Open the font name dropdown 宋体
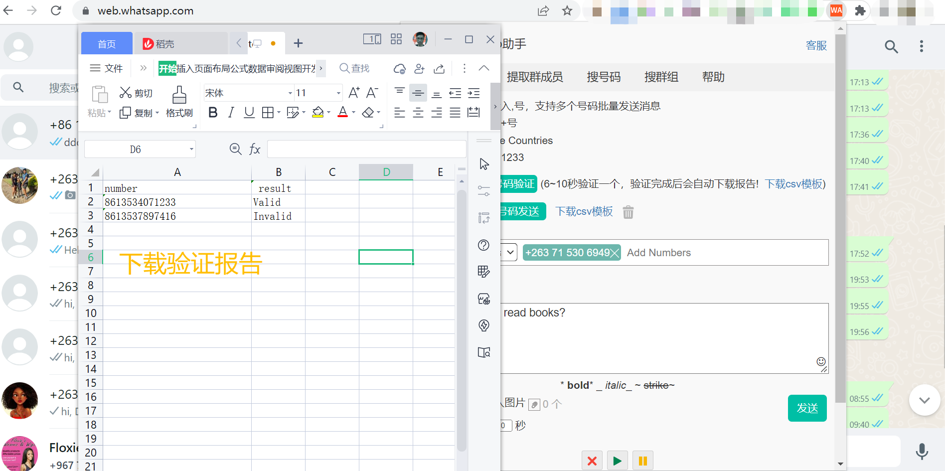Viewport: 945px width, 471px height. point(290,93)
